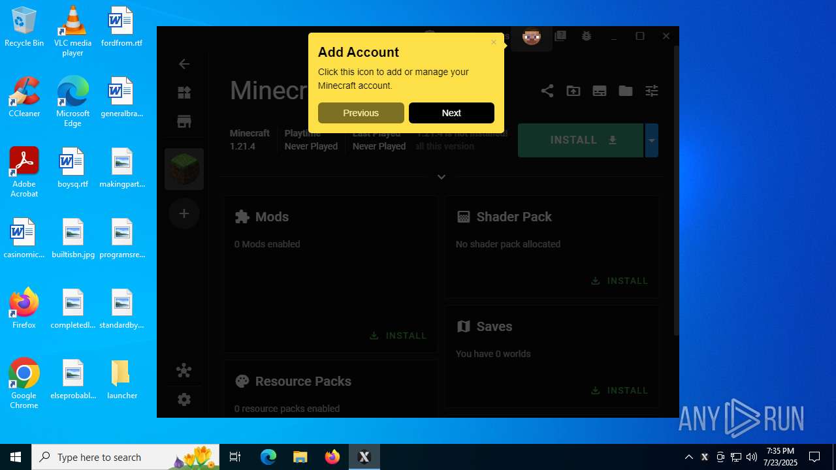
Task: Click the Mods puzzle piece icon
Action: (242, 217)
